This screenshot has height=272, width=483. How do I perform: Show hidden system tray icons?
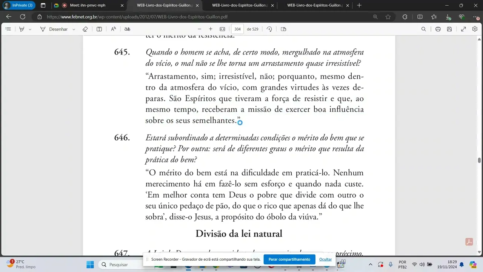370,264
